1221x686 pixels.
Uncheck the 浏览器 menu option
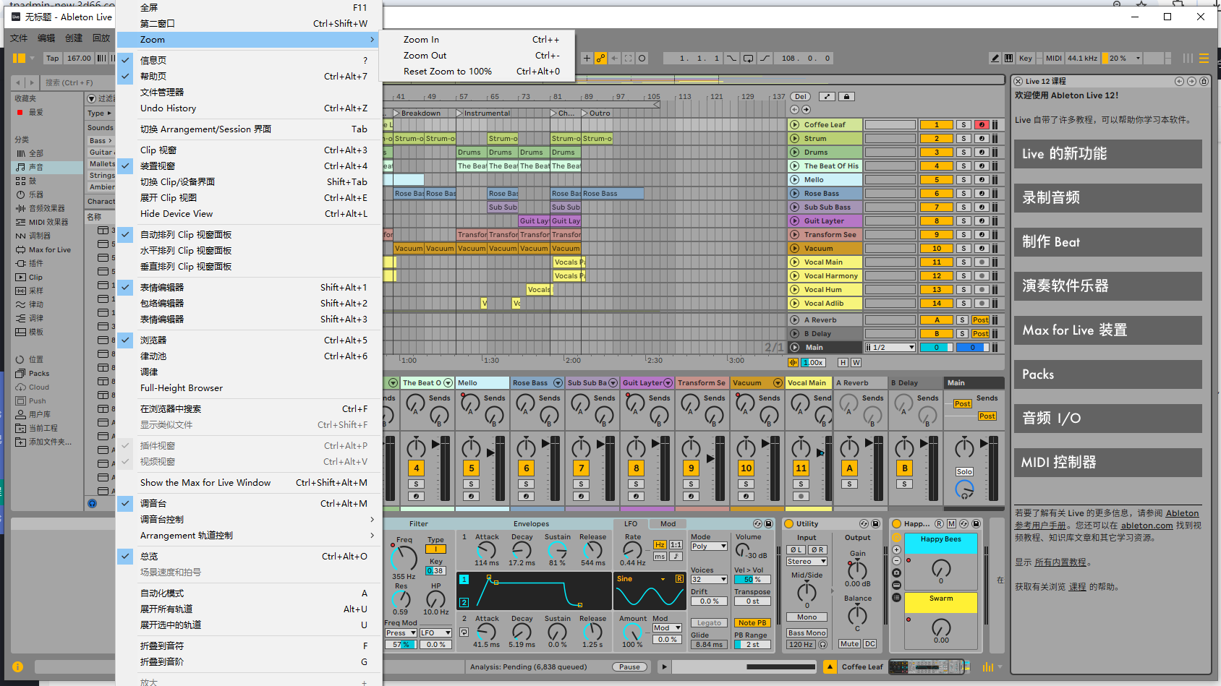click(x=153, y=340)
